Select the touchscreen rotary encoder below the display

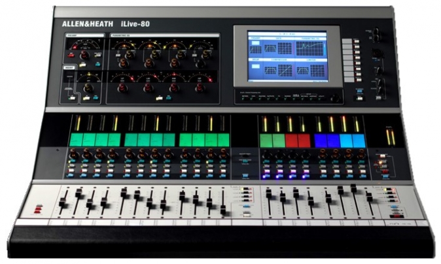click(x=335, y=98)
